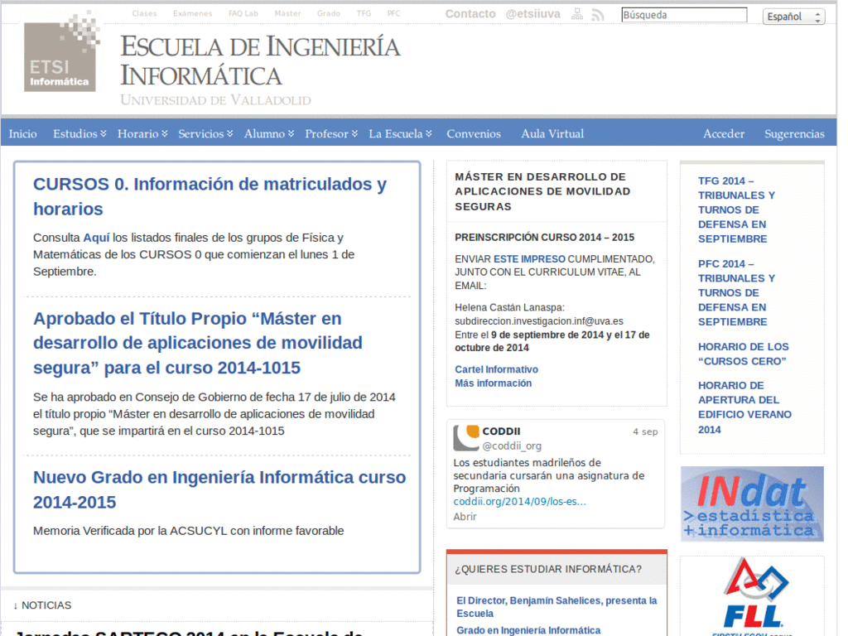
Task: Open the FAQ Lab top link
Action: coord(243,13)
